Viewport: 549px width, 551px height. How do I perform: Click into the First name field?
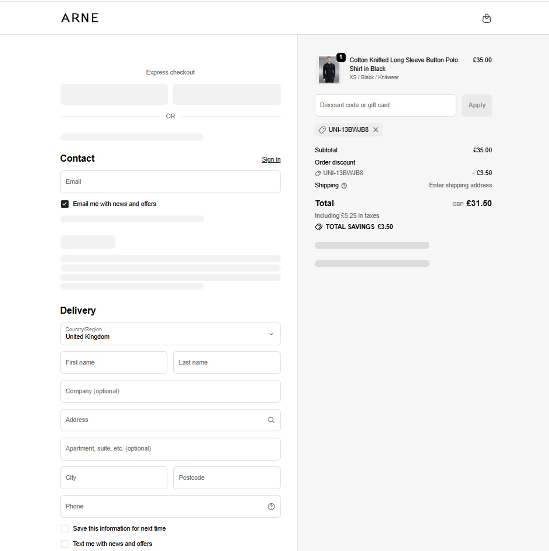pyautogui.click(x=114, y=363)
